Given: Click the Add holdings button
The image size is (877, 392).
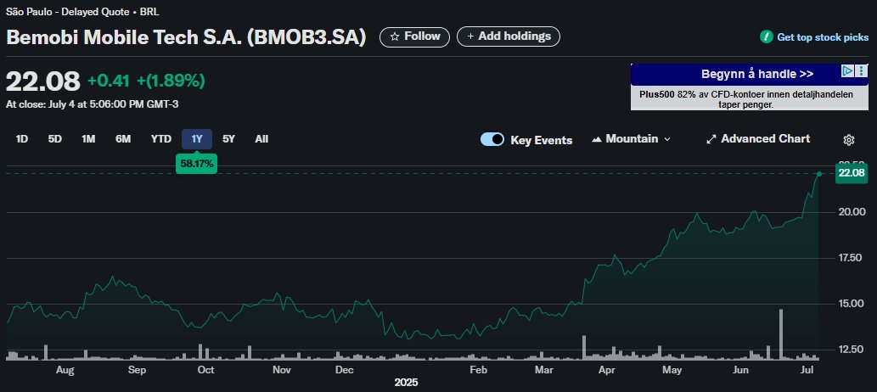Looking at the screenshot, I should (509, 36).
